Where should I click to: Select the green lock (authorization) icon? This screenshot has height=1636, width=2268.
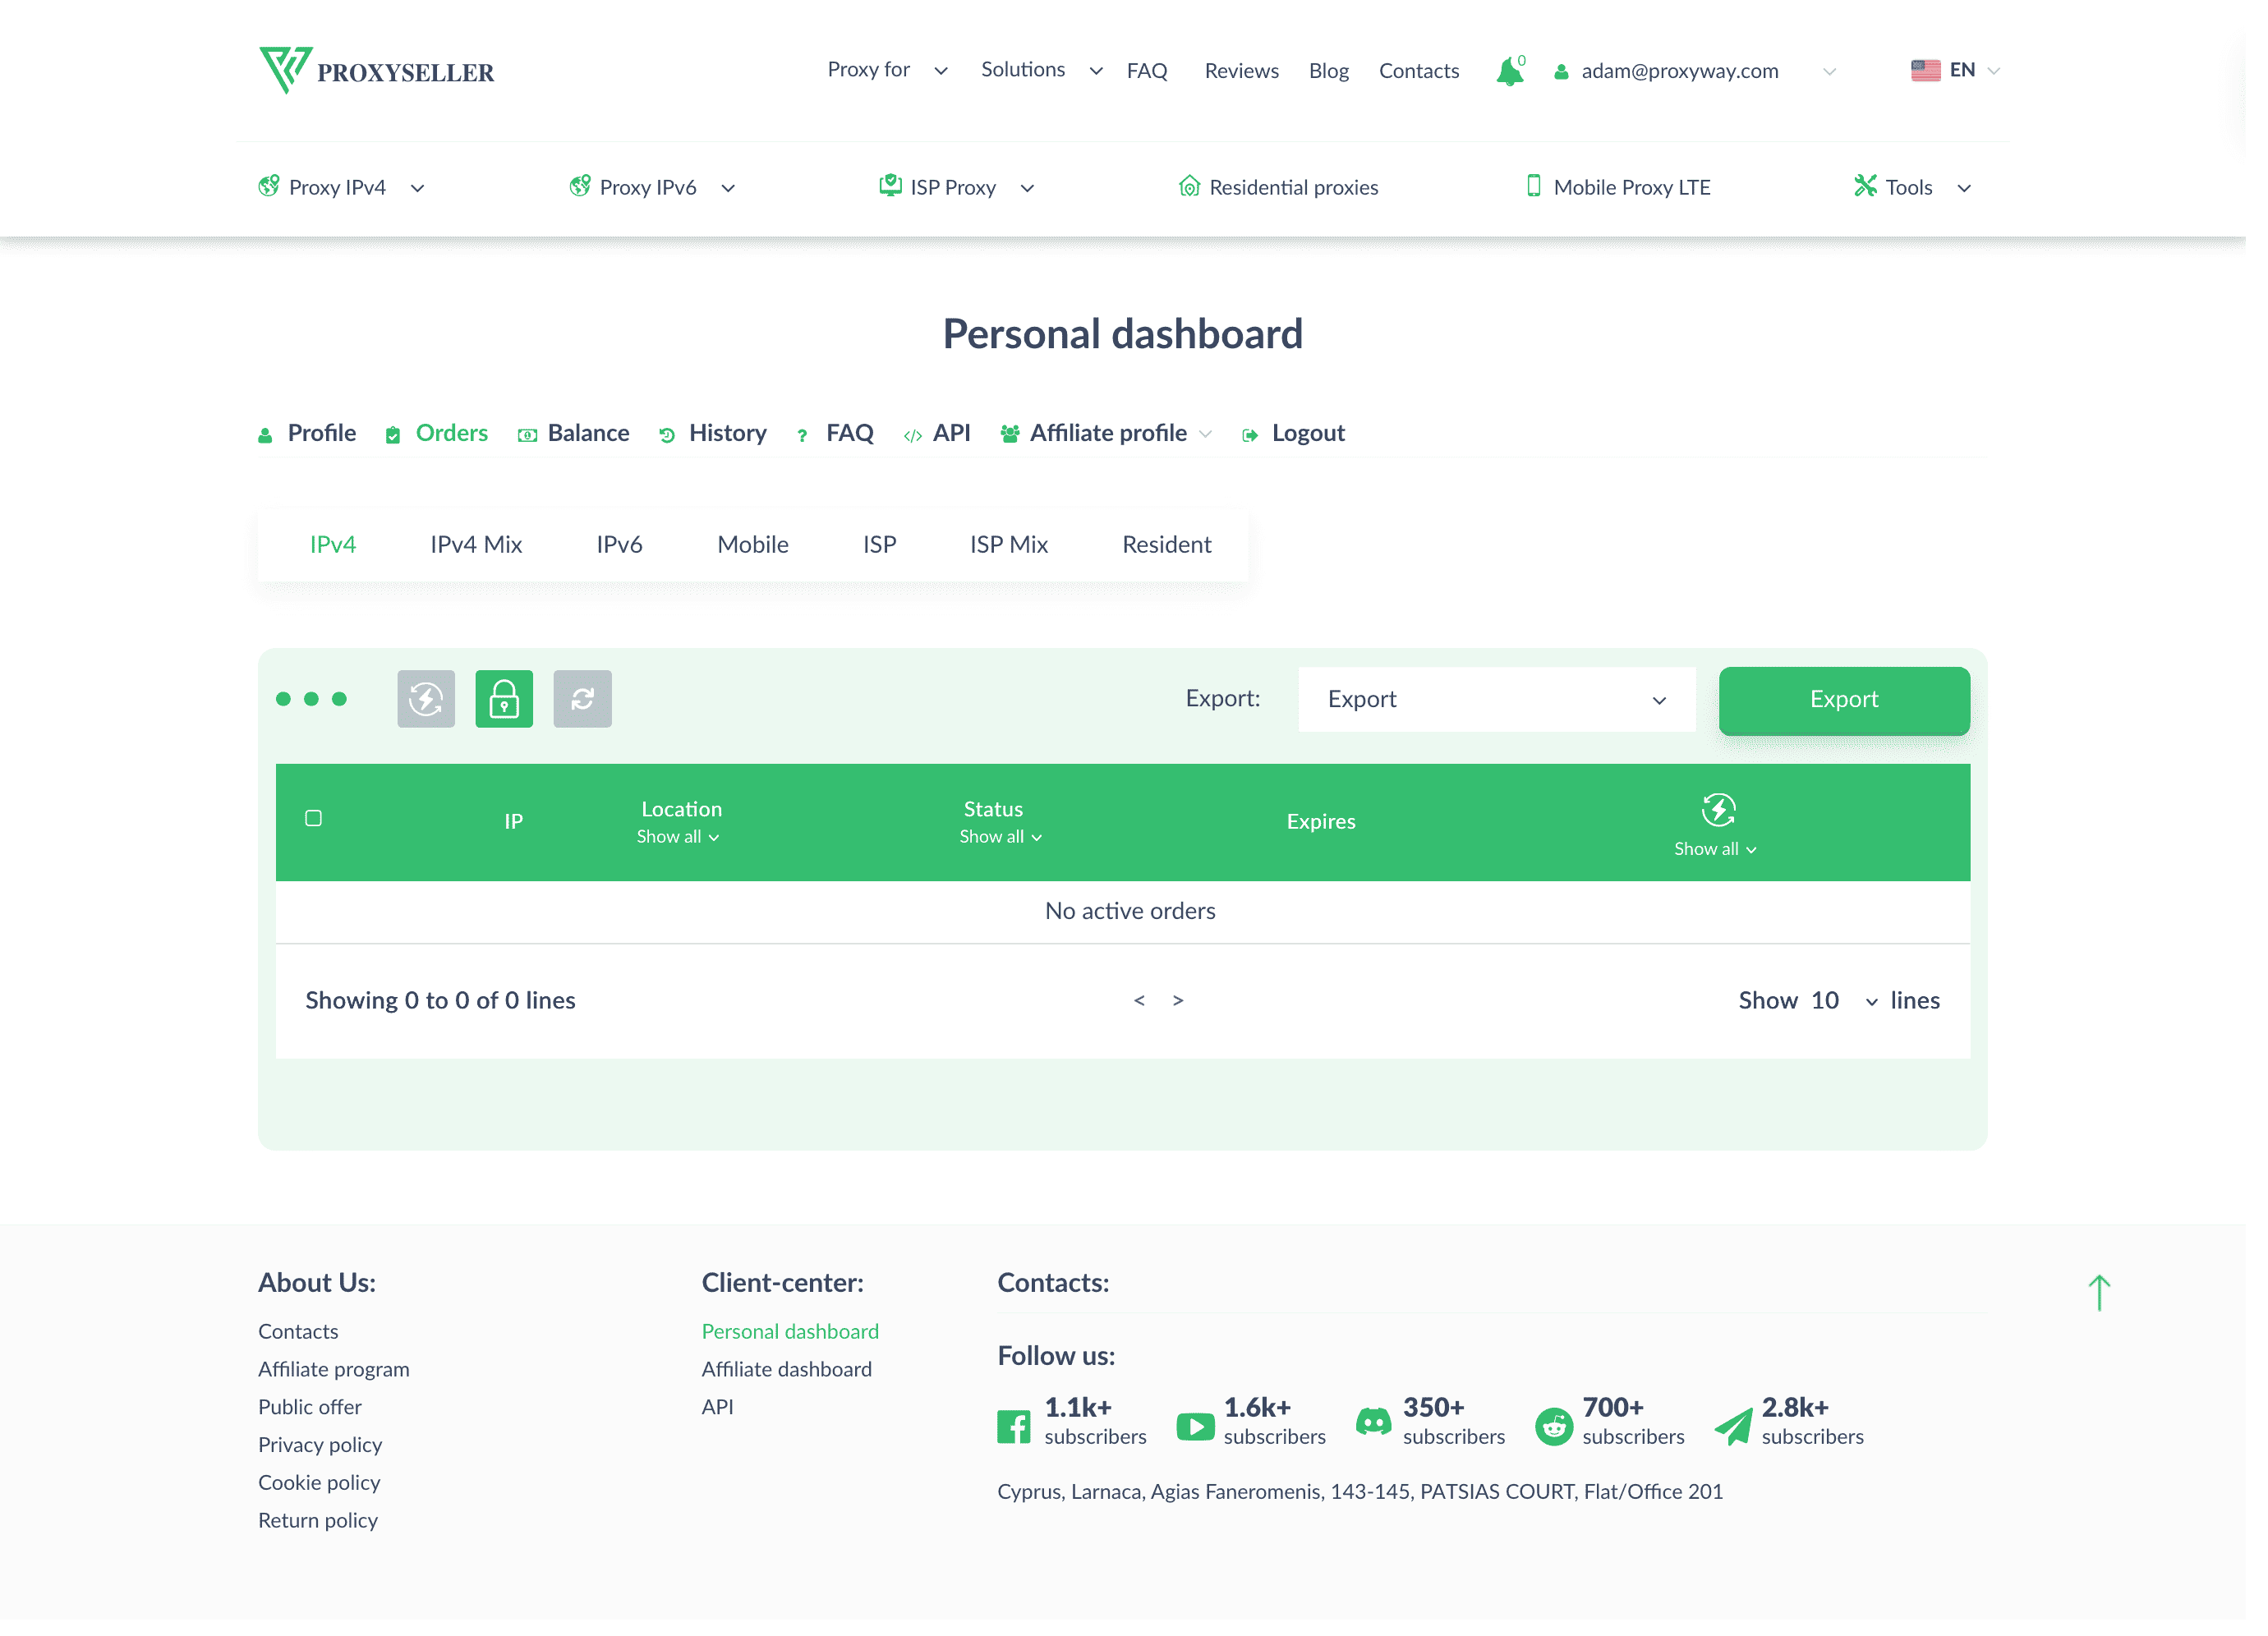pyautogui.click(x=504, y=698)
